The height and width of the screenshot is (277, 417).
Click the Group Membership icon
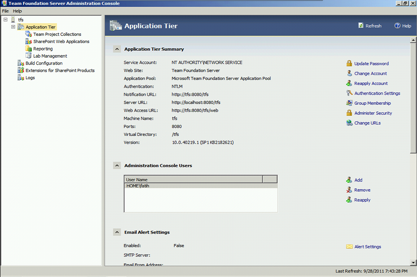point(349,103)
